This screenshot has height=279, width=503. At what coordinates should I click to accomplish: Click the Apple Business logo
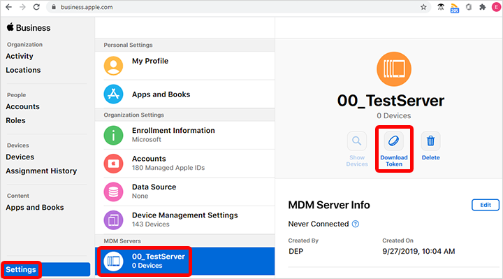28,27
